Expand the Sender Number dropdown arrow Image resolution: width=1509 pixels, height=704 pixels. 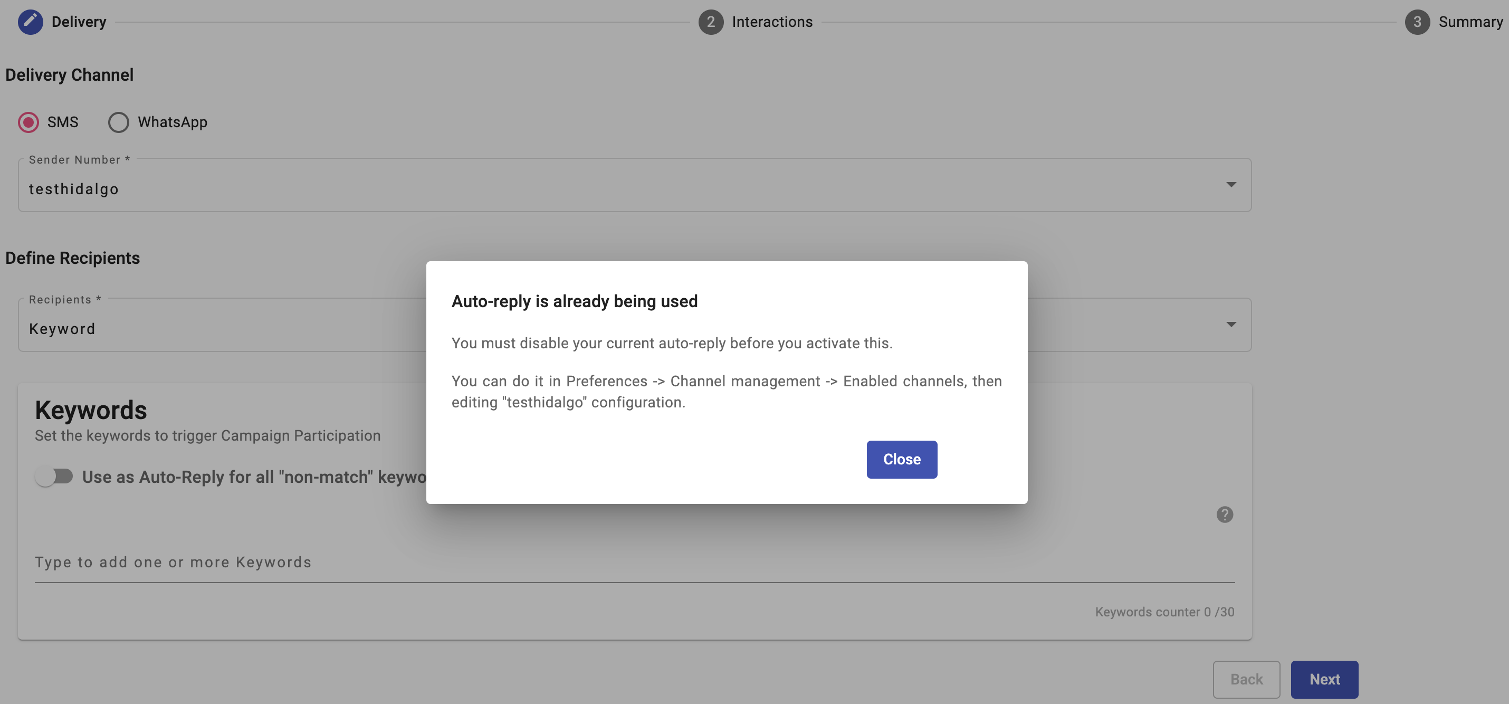1231,185
